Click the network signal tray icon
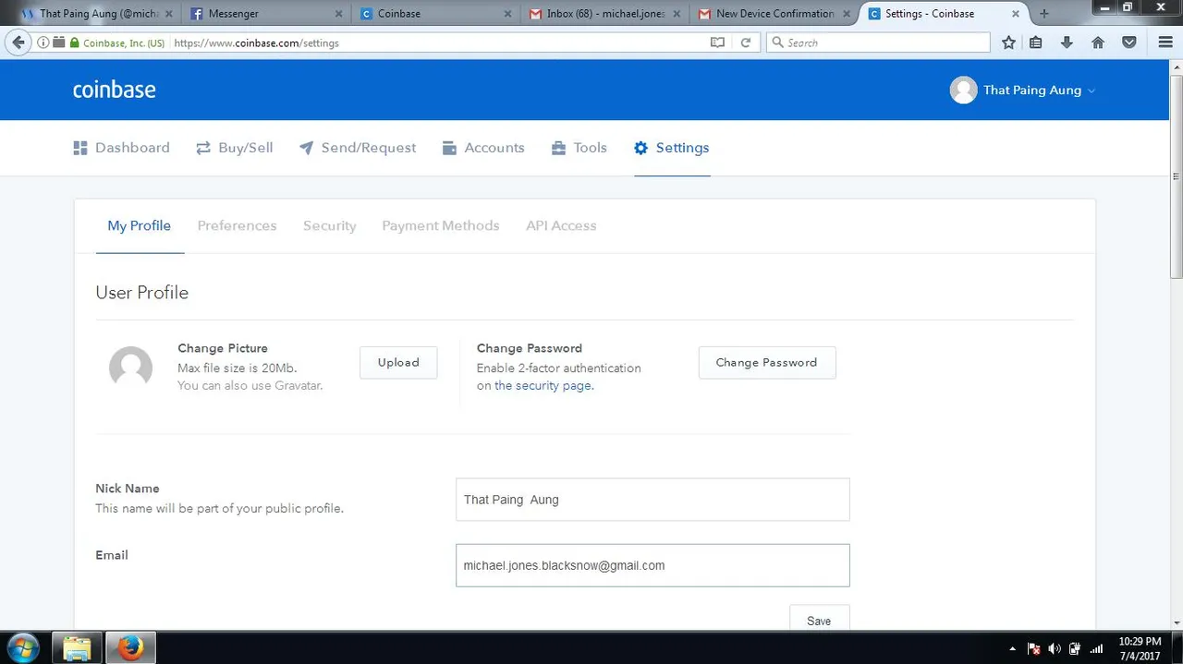1183x664 pixels. (1096, 648)
